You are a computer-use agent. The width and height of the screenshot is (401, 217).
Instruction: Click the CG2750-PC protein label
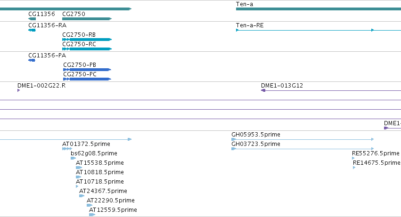pos(80,74)
